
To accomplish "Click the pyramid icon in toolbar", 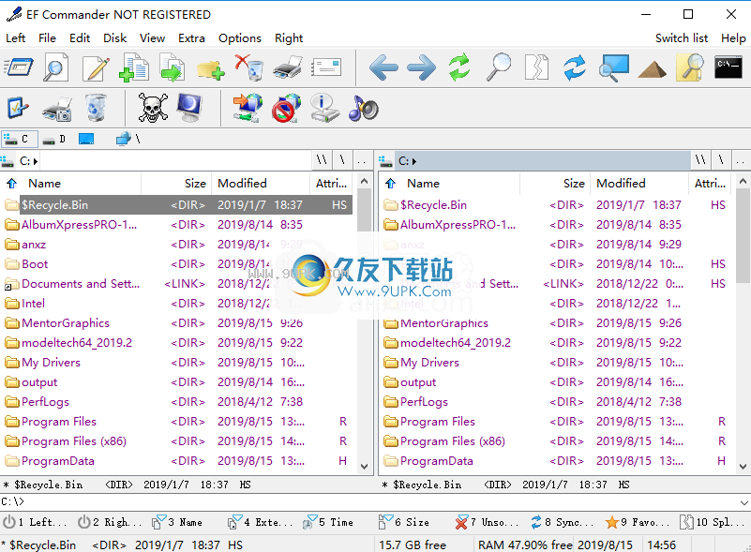I will (x=652, y=70).
